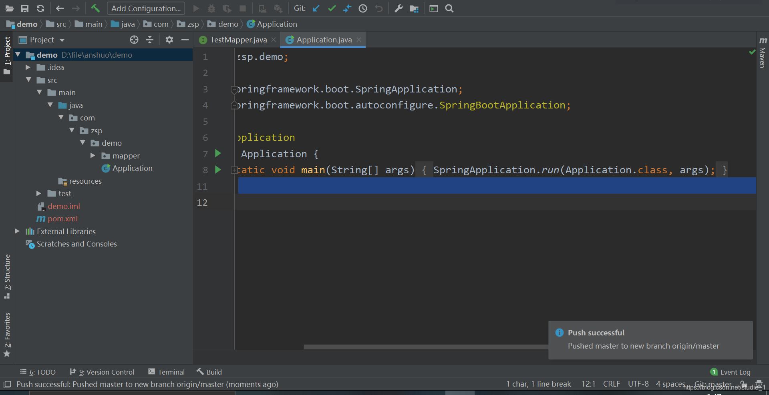This screenshot has width=769, height=395.
Task: Click the Open folder toolbar icon
Action: [x=9, y=8]
